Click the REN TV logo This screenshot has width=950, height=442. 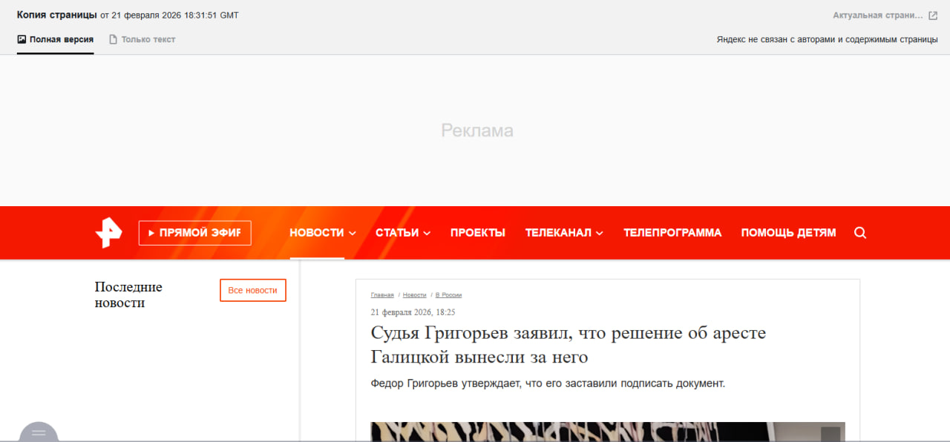point(108,233)
